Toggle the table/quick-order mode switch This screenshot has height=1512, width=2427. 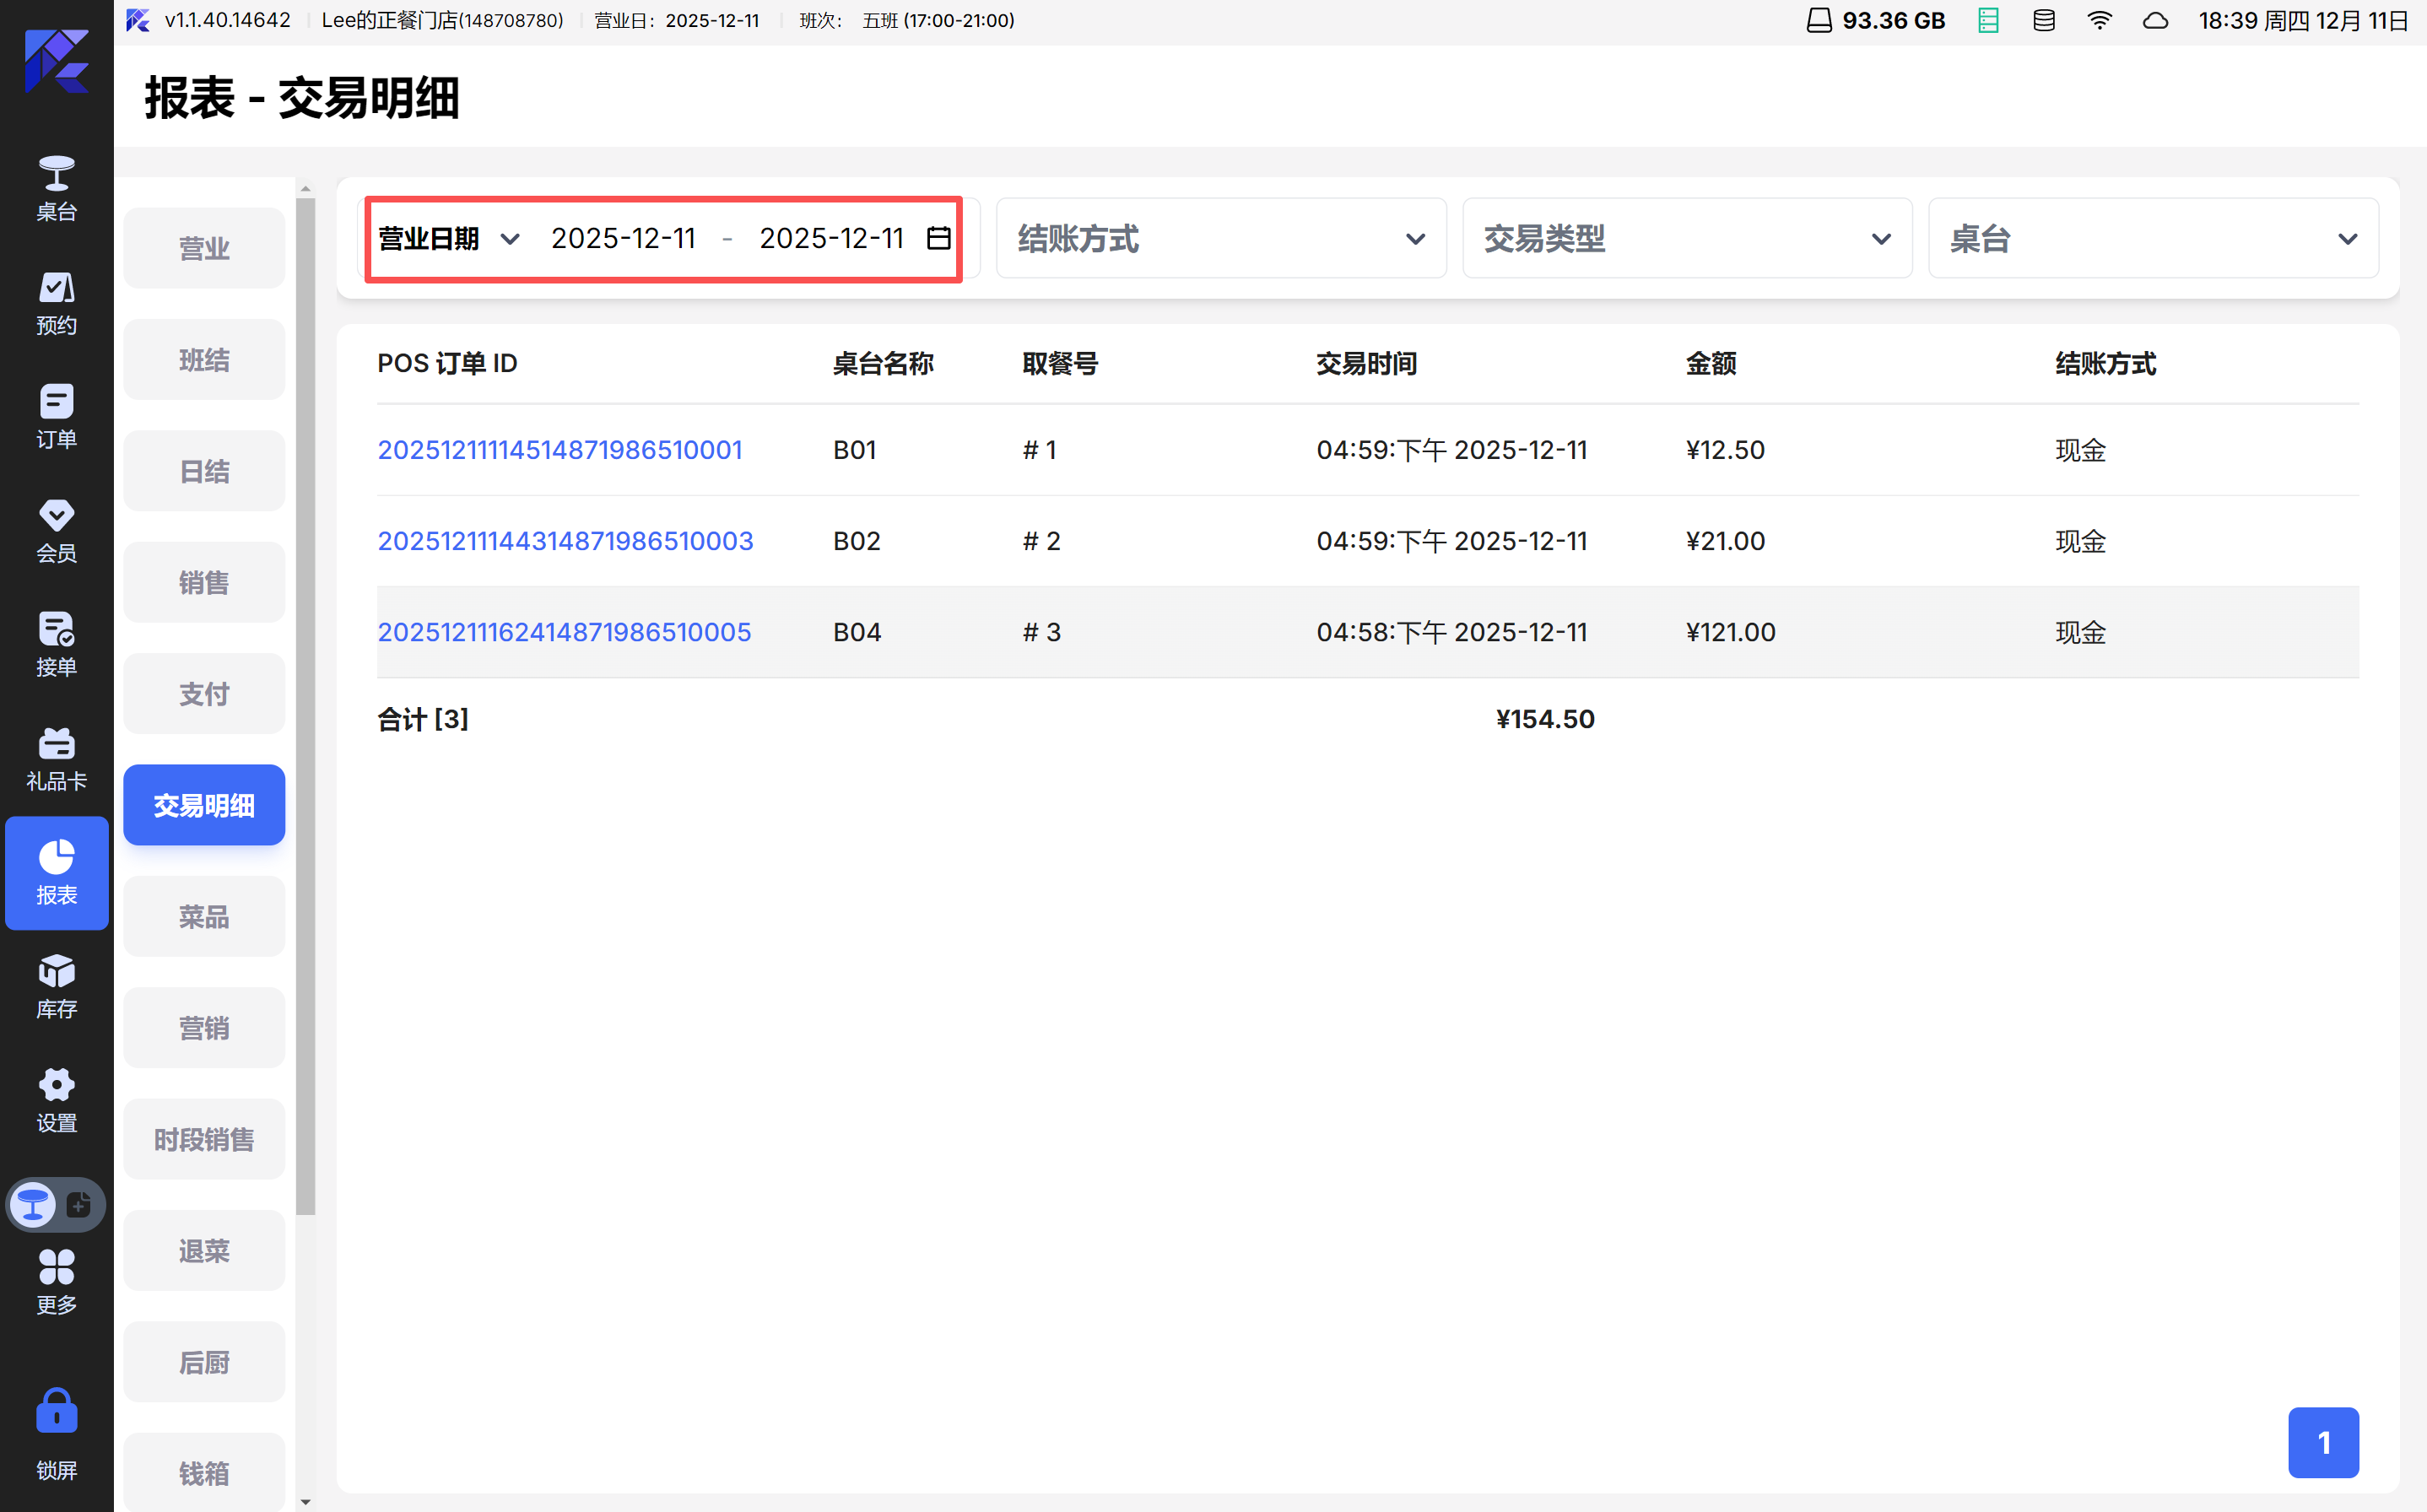click(x=56, y=1204)
